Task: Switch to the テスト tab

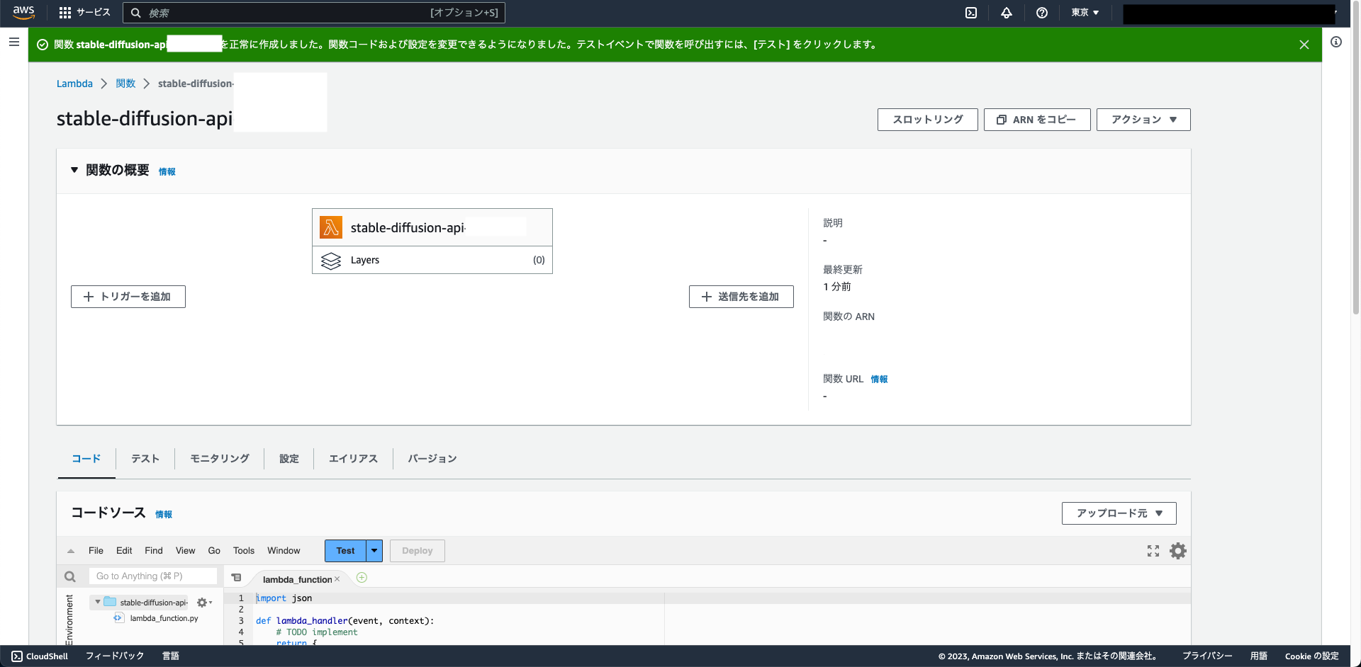Action: 145,459
